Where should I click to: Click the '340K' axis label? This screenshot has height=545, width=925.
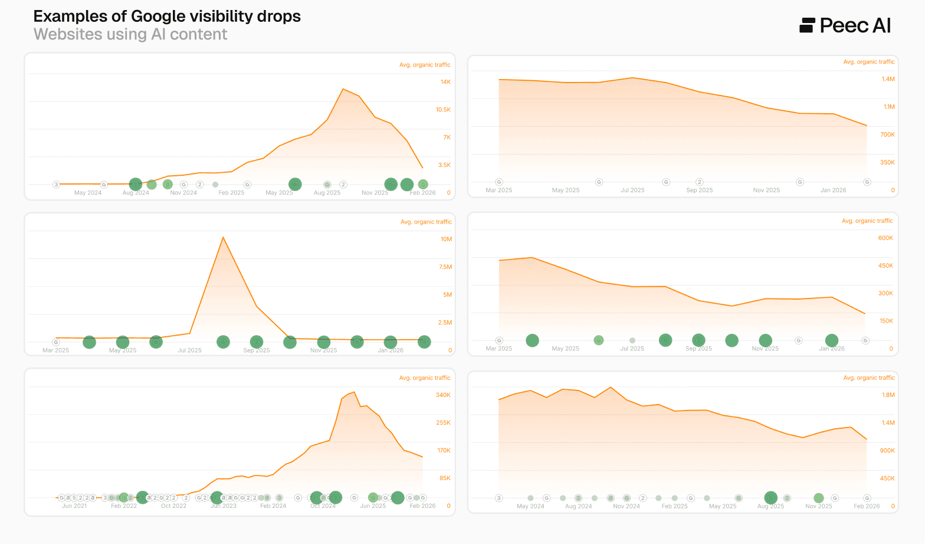coord(443,395)
